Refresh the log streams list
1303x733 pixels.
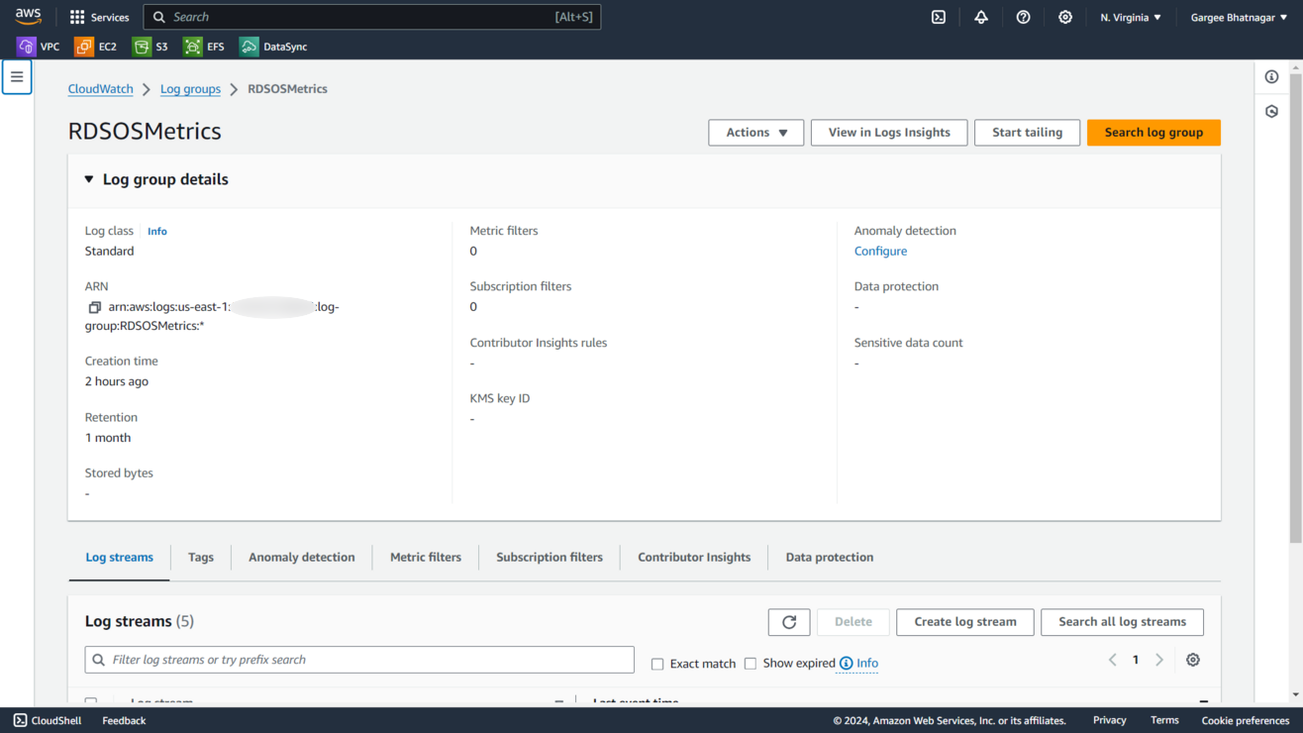coord(789,622)
